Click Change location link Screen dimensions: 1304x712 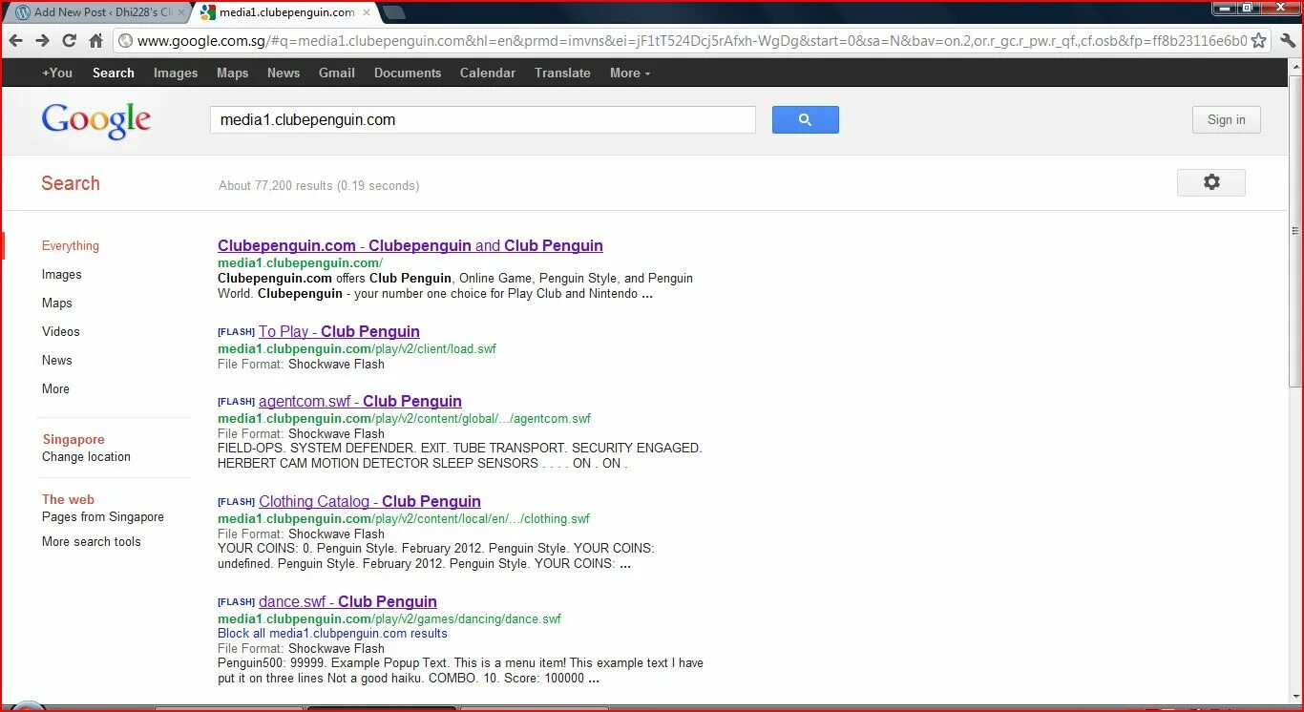click(x=86, y=456)
